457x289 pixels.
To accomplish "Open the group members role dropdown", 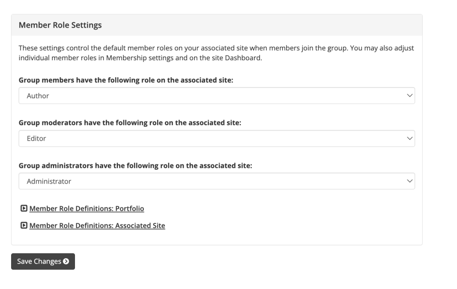I will point(217,96).
